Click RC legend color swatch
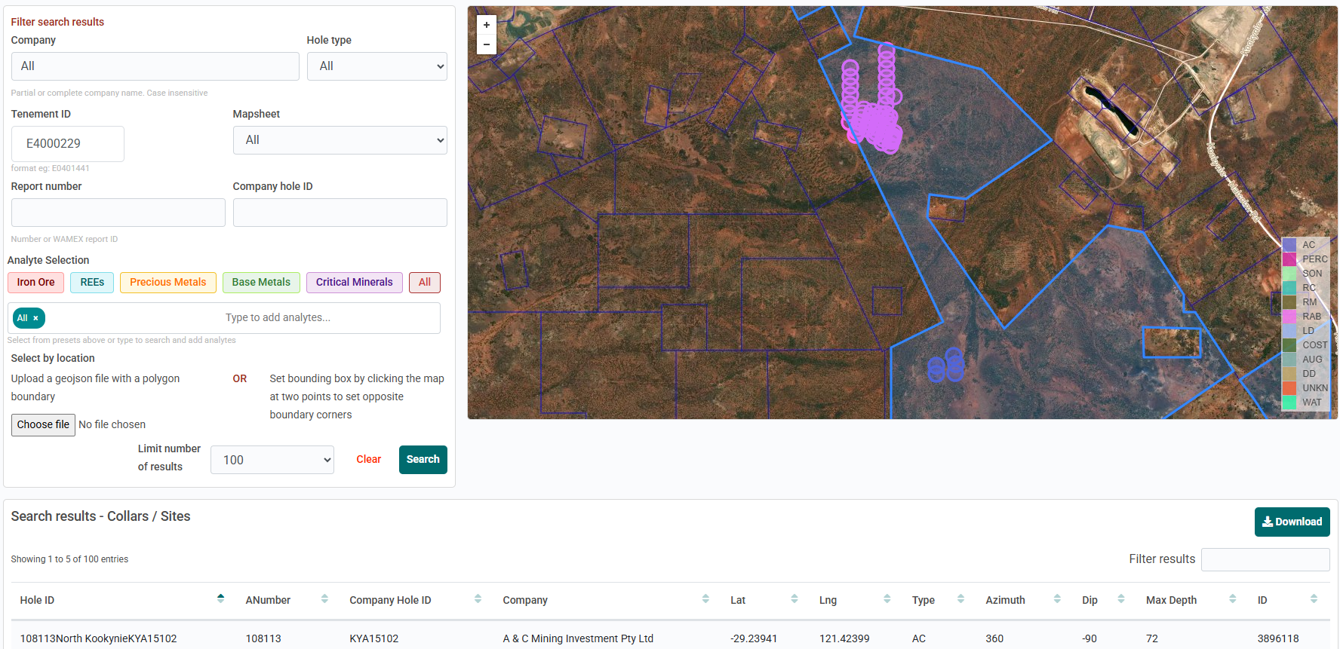The image size is (1340, 649). [x=1289, y=288]
